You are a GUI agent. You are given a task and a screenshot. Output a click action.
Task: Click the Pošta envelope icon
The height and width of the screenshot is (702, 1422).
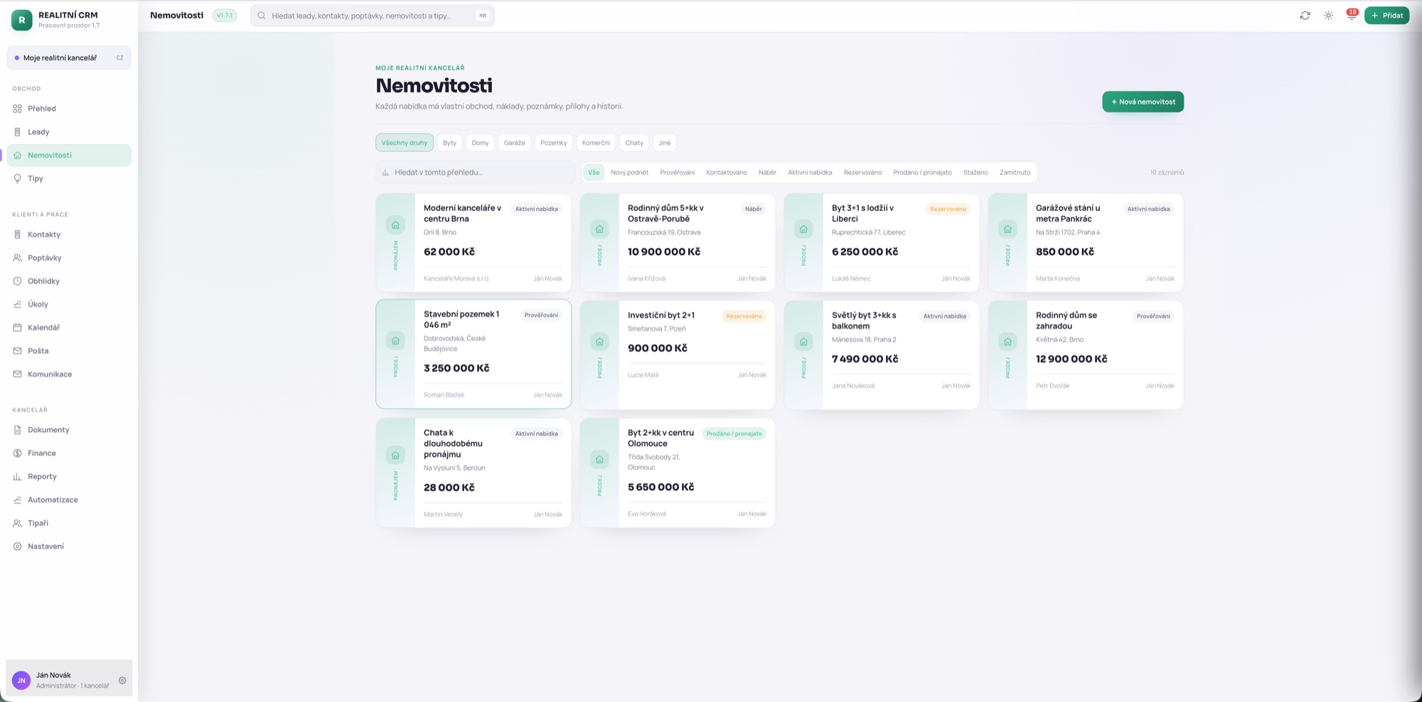18,351
